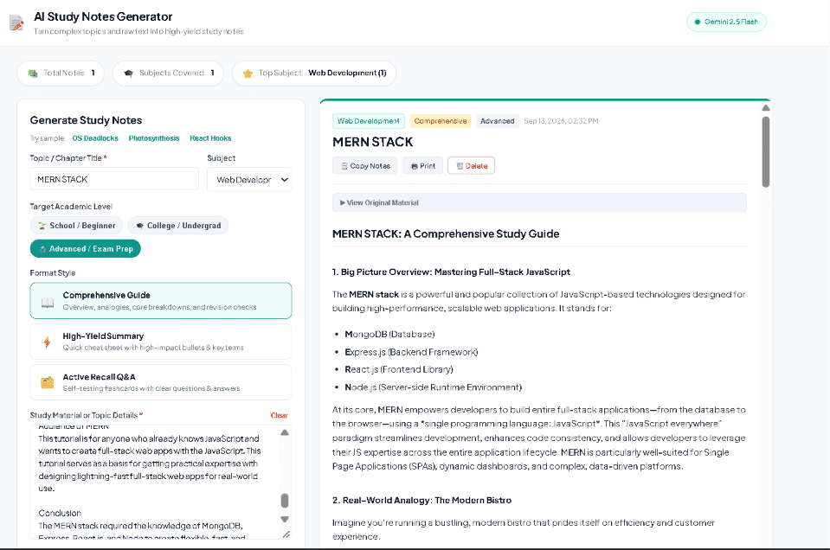830x550 pixels.
Task: Click the Comprehensive tag on the note
Action: (441, 121)
